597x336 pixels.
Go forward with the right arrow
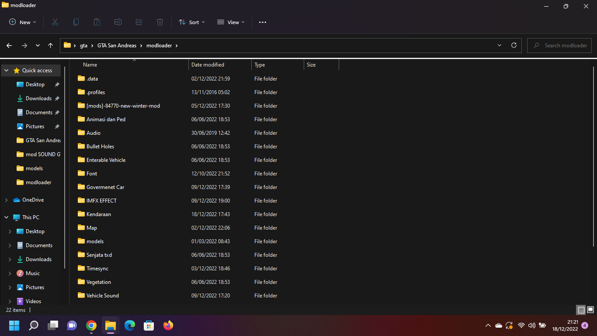click(25, 45)
